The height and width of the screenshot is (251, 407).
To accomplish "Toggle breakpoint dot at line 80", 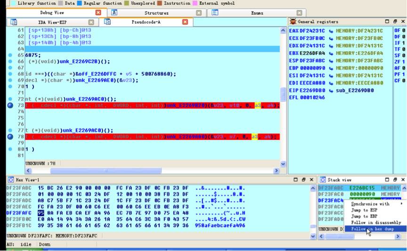I will (10, 149).
